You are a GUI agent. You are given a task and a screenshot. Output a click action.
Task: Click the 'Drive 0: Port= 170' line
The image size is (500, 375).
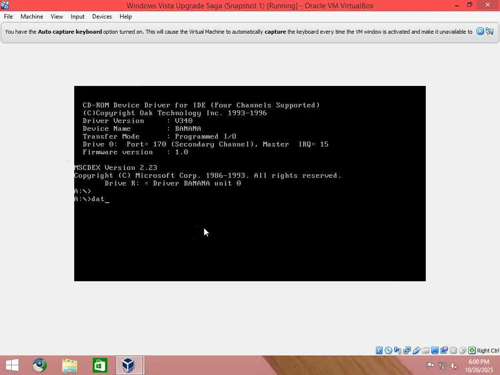206,144
